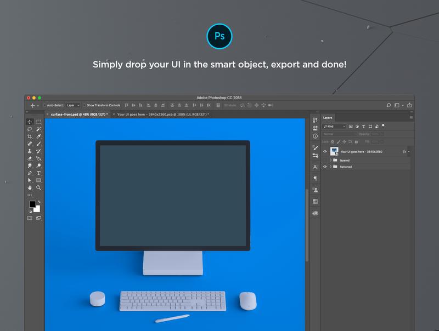
Task: Enable the Auto-Select checkbox
Action: pyautogui.click(x=45, y=105)
